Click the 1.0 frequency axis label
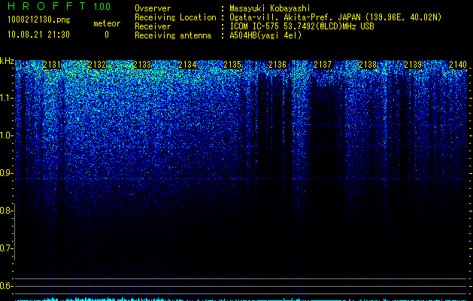 (x=7, y=135)
